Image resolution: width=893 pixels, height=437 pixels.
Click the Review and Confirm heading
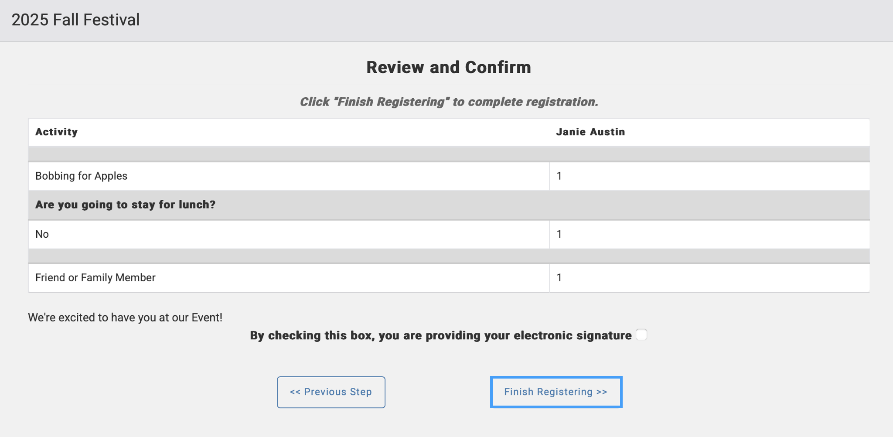(x=449, y=67)
